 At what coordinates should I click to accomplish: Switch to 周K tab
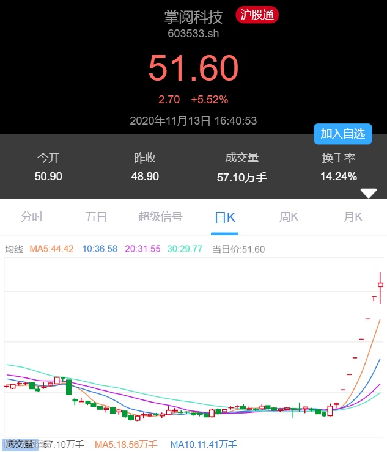coord(289,216)
